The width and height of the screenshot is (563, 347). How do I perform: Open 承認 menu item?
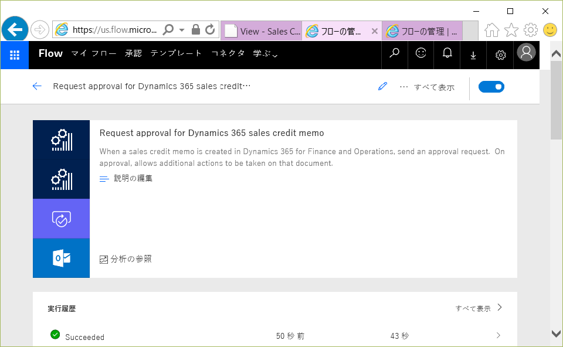pyautogui.click(x=134, y=53)
